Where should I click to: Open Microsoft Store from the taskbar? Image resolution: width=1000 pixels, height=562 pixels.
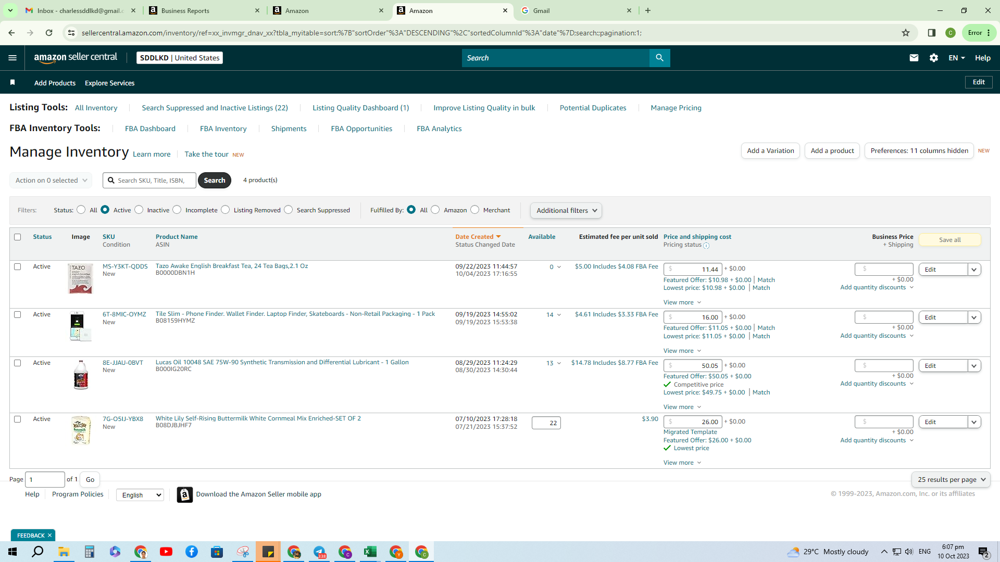(x=217, y=552)
